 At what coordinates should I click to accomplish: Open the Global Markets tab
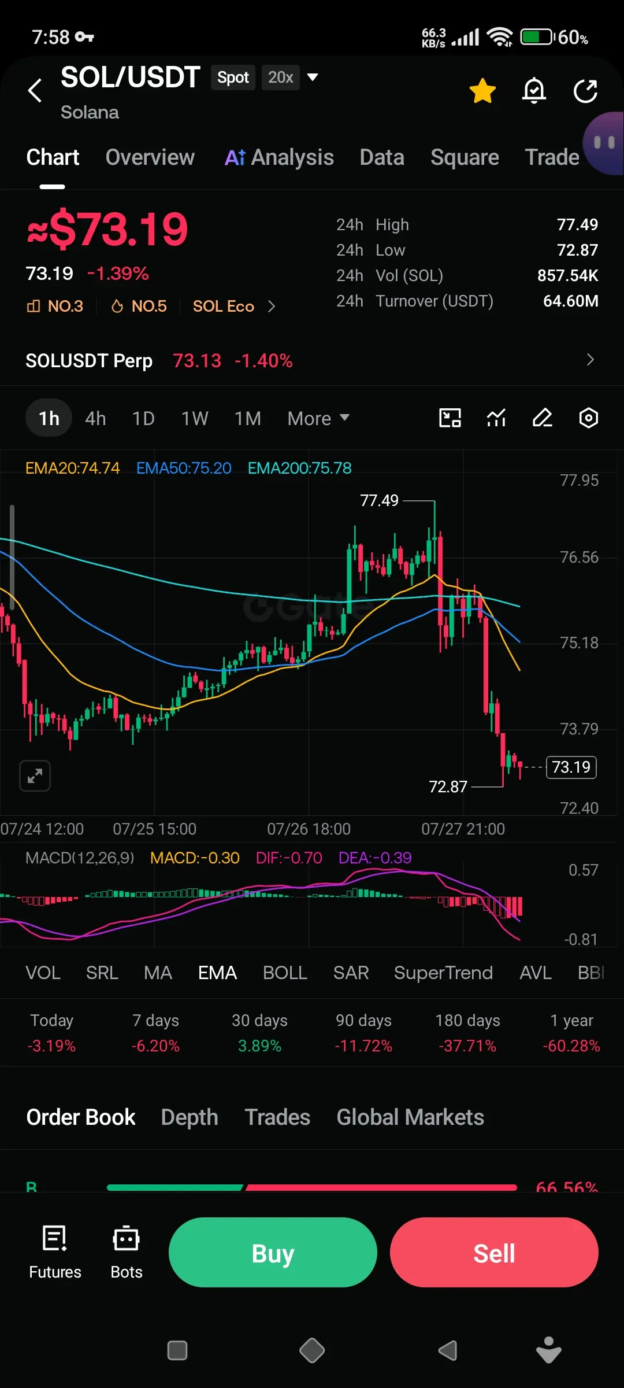coord(410,1117)
